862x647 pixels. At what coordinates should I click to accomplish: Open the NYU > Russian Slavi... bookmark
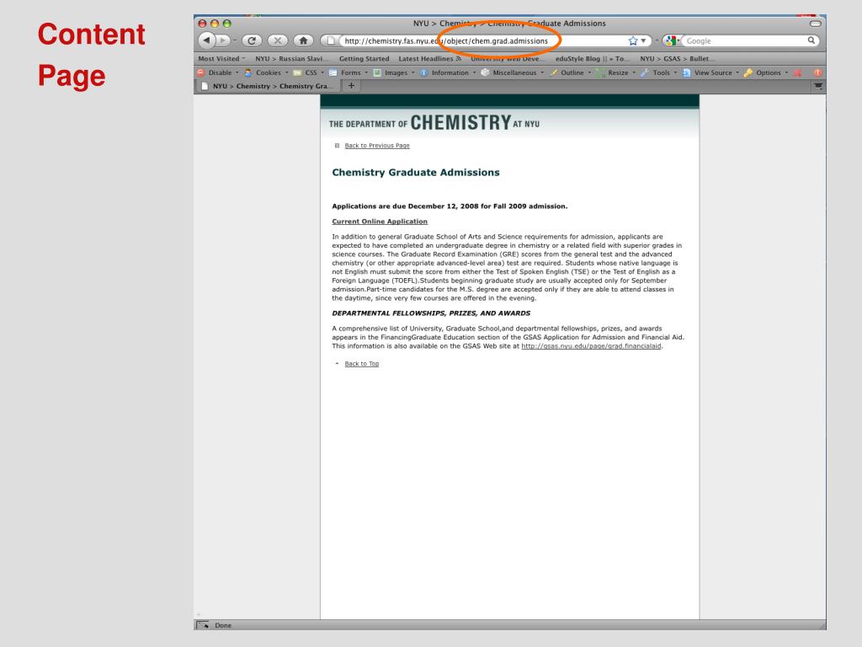pyautogui.click(x=292, y=59)
